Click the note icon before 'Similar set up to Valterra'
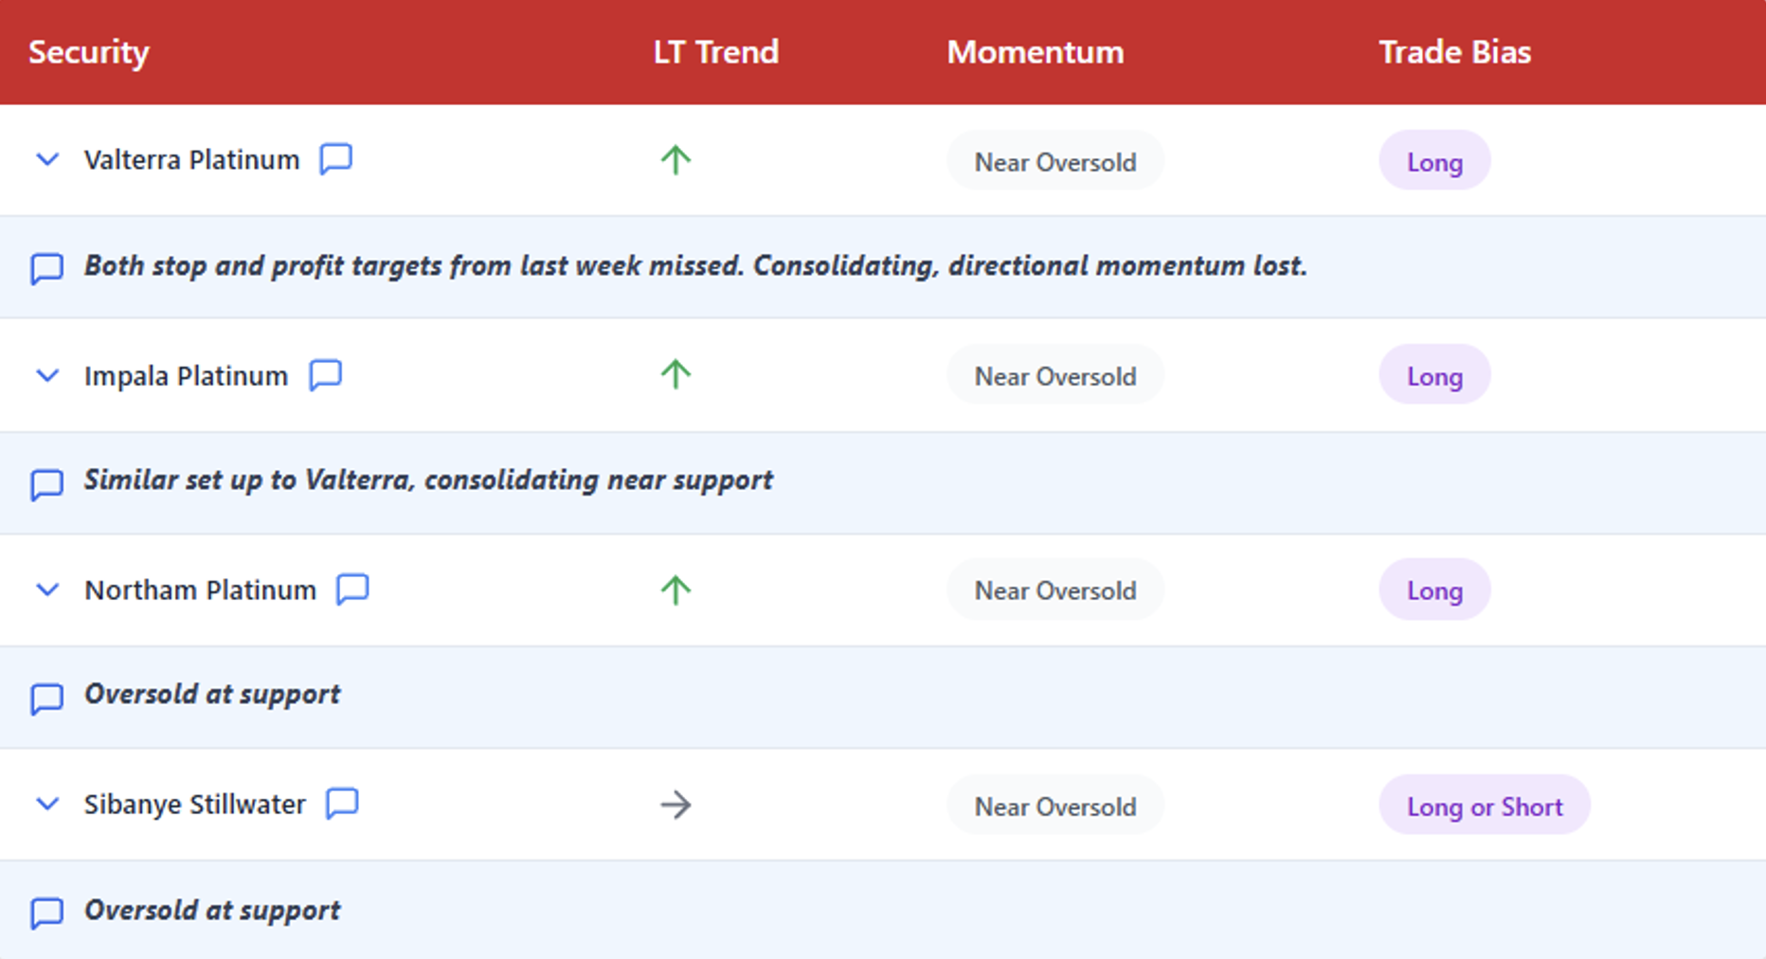The image size is (1766, 959). 46,484
